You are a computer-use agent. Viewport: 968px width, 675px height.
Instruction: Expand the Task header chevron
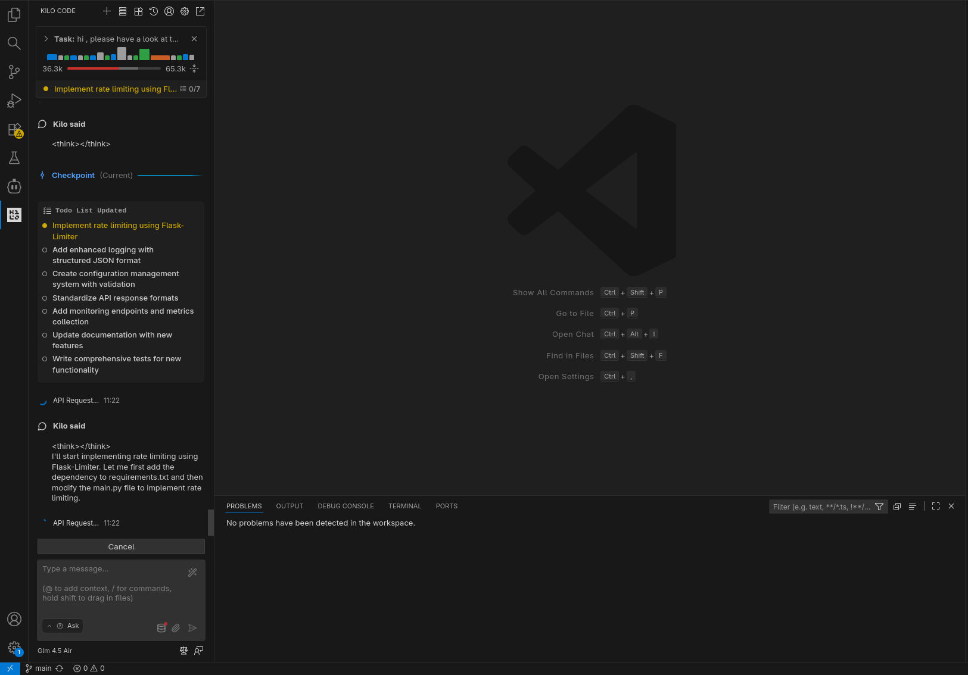pos(46,39)
